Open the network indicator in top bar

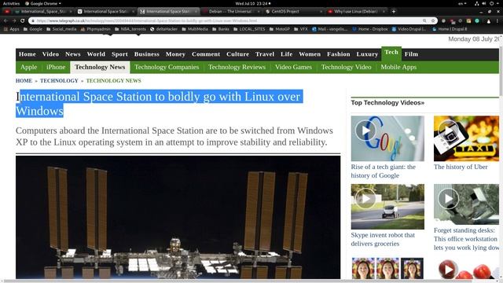pos(476,3)
